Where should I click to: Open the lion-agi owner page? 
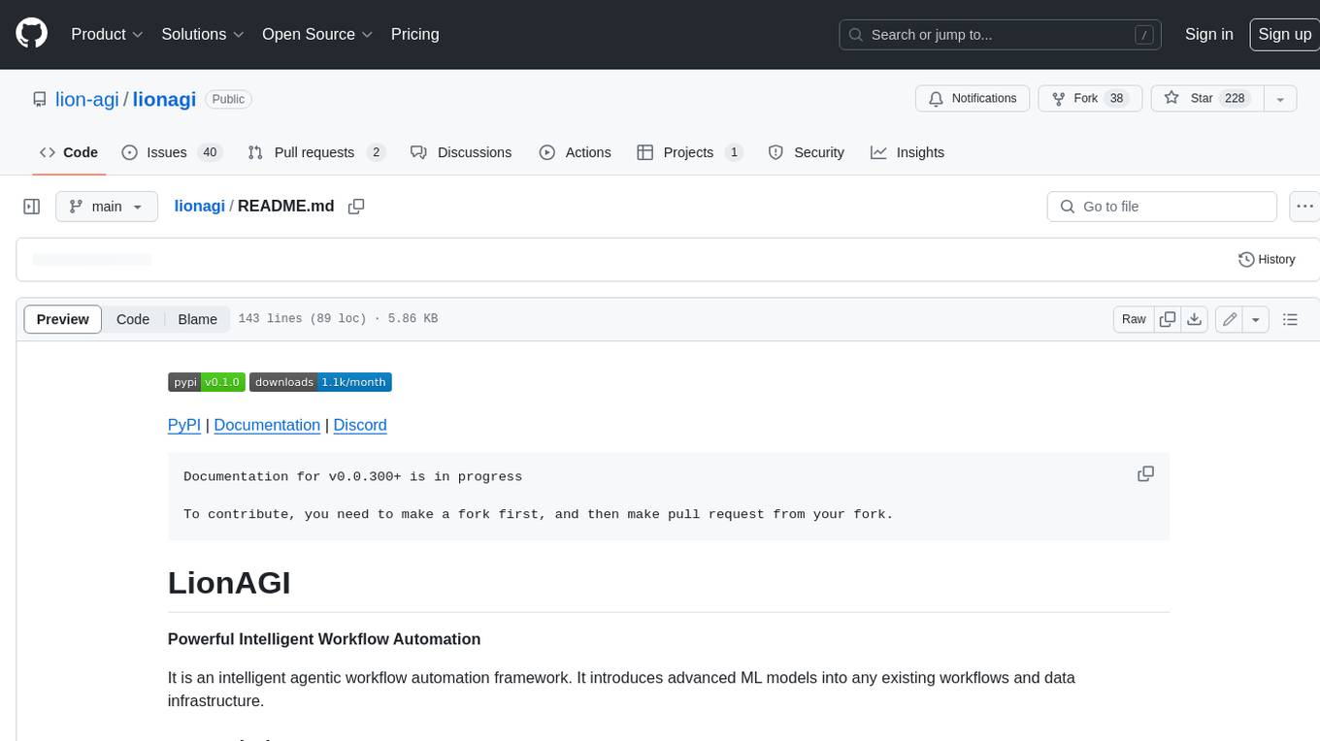tap(87, 99)
